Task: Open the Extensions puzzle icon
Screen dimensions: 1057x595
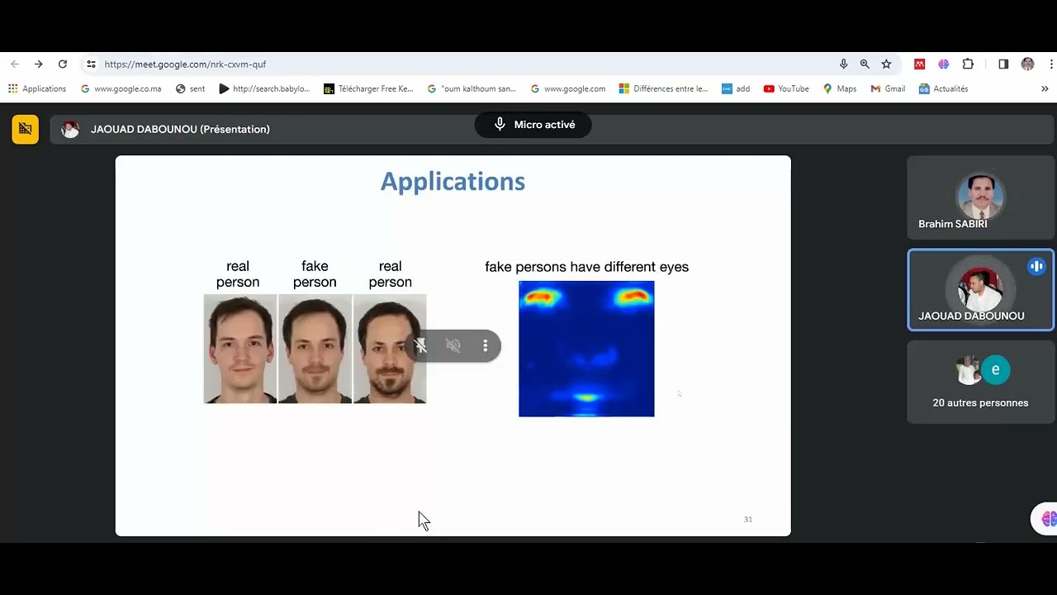Action: coord(968,64)
